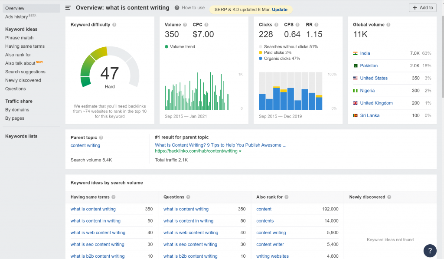The image size is (444, 259).
Task: Click the Update SERP & KD link
Action: pos(280,10)
